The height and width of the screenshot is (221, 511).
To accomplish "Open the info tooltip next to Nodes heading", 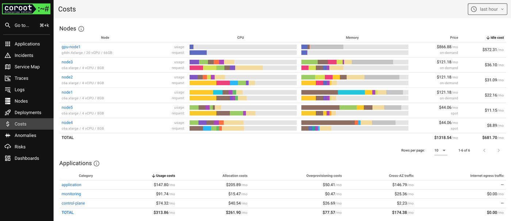I will [81, 28].
